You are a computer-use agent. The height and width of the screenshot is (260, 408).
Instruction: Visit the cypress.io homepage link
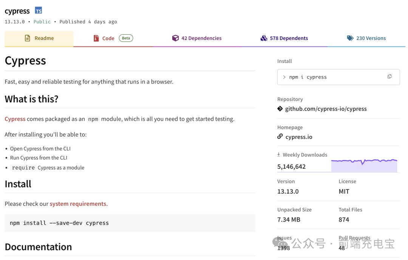pyautogui.click(x=299, y=137)
